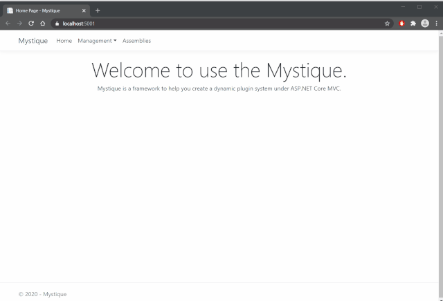Image resolution: width=443 pixels, height=301 pixels.
Task: Reload the page with the refresh icon
Action: [x=31, y=24]
